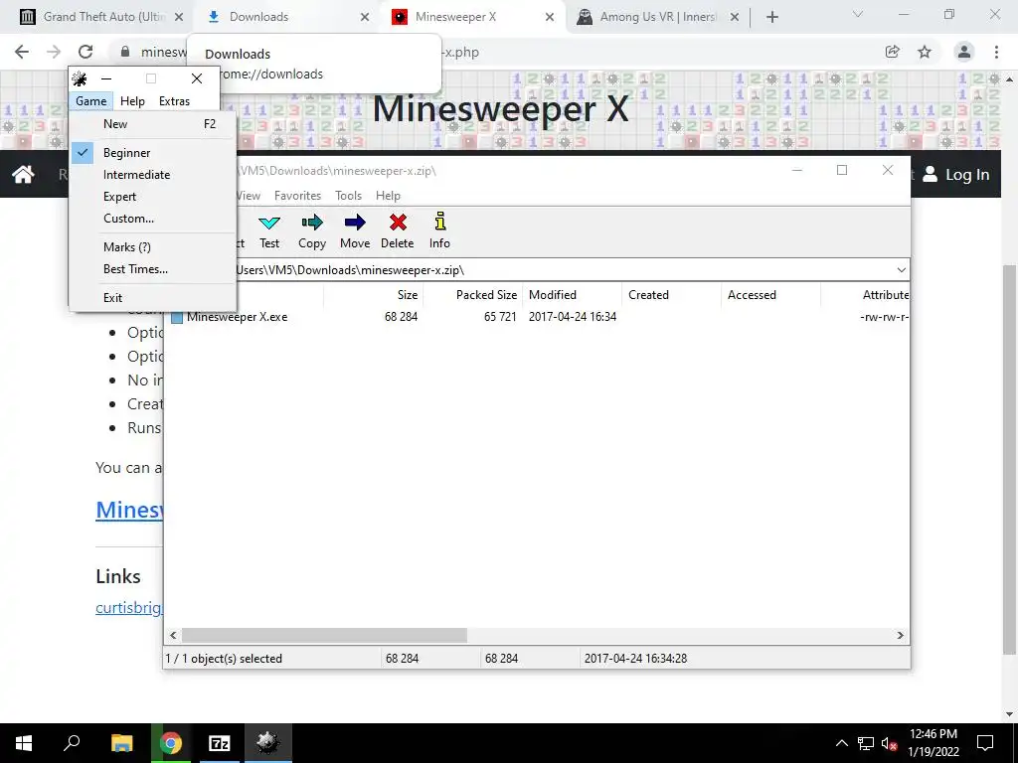This screenshot has width=1018, height=763.
Task: Choose New game menu entry
Action: click(152, 124)
